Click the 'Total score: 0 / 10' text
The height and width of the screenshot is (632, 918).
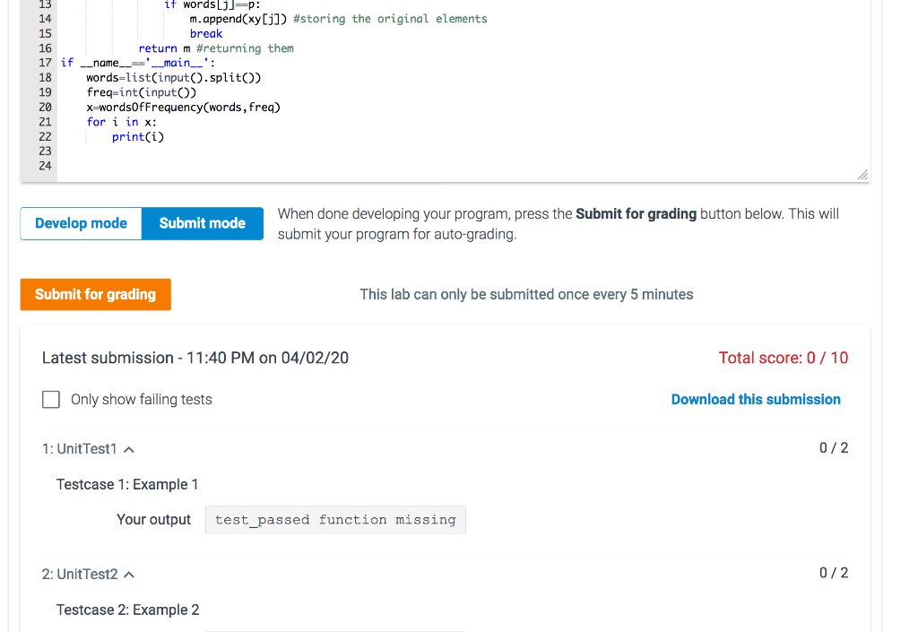[784, 359]
